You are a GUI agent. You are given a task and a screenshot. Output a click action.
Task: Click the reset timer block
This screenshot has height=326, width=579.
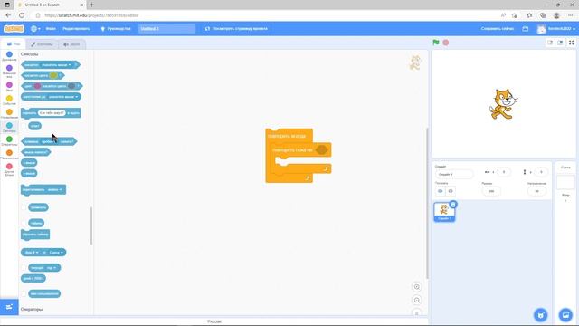35,235
